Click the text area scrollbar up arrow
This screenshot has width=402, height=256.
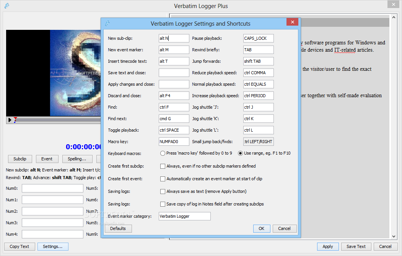click(394, 18)
